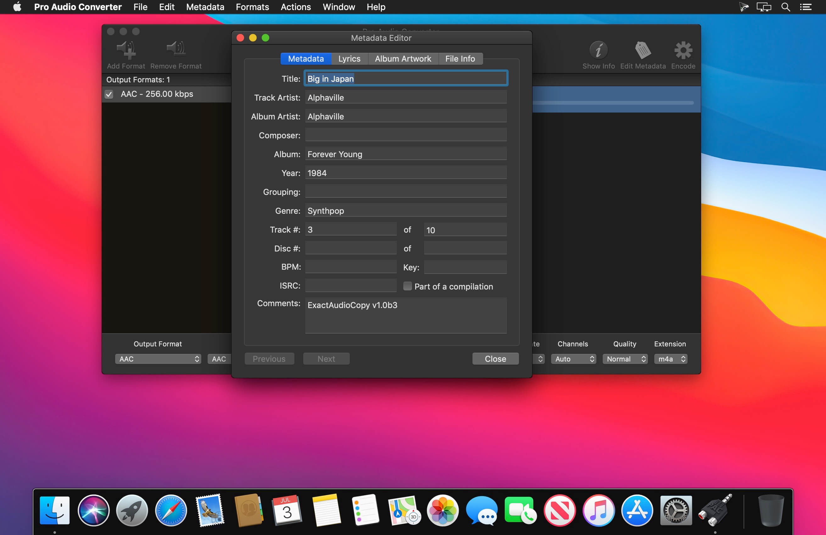Select the Actions menu item
The width and height of the screenshot is (826, 535).
295,7
